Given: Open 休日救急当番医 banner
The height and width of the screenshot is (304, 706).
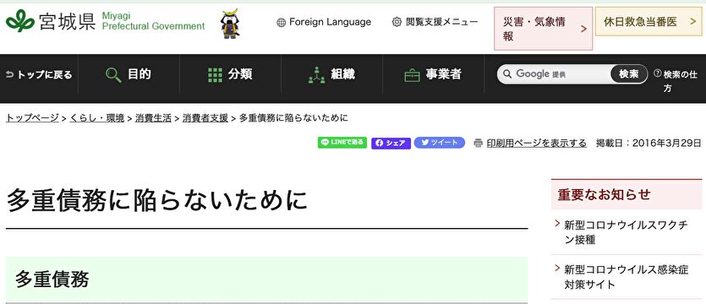Looking at the screenshot, I should tap(649, 22).
